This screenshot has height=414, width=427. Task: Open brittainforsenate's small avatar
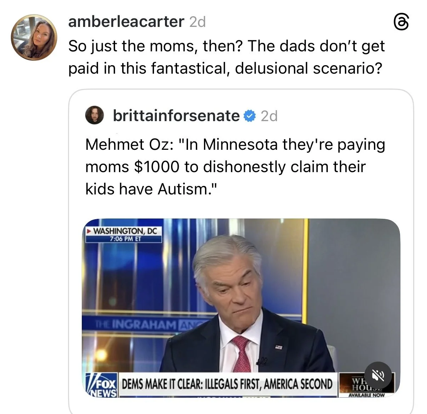95,115
